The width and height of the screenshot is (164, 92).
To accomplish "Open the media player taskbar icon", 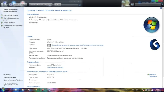I will click(x=23, y=90).
